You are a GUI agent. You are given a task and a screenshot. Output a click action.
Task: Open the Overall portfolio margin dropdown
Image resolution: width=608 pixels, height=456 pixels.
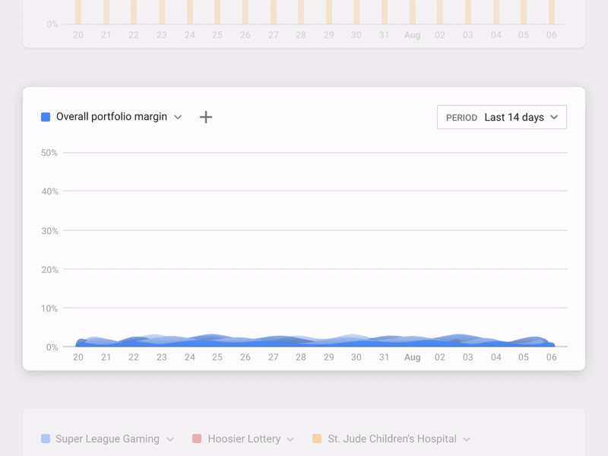178,117
